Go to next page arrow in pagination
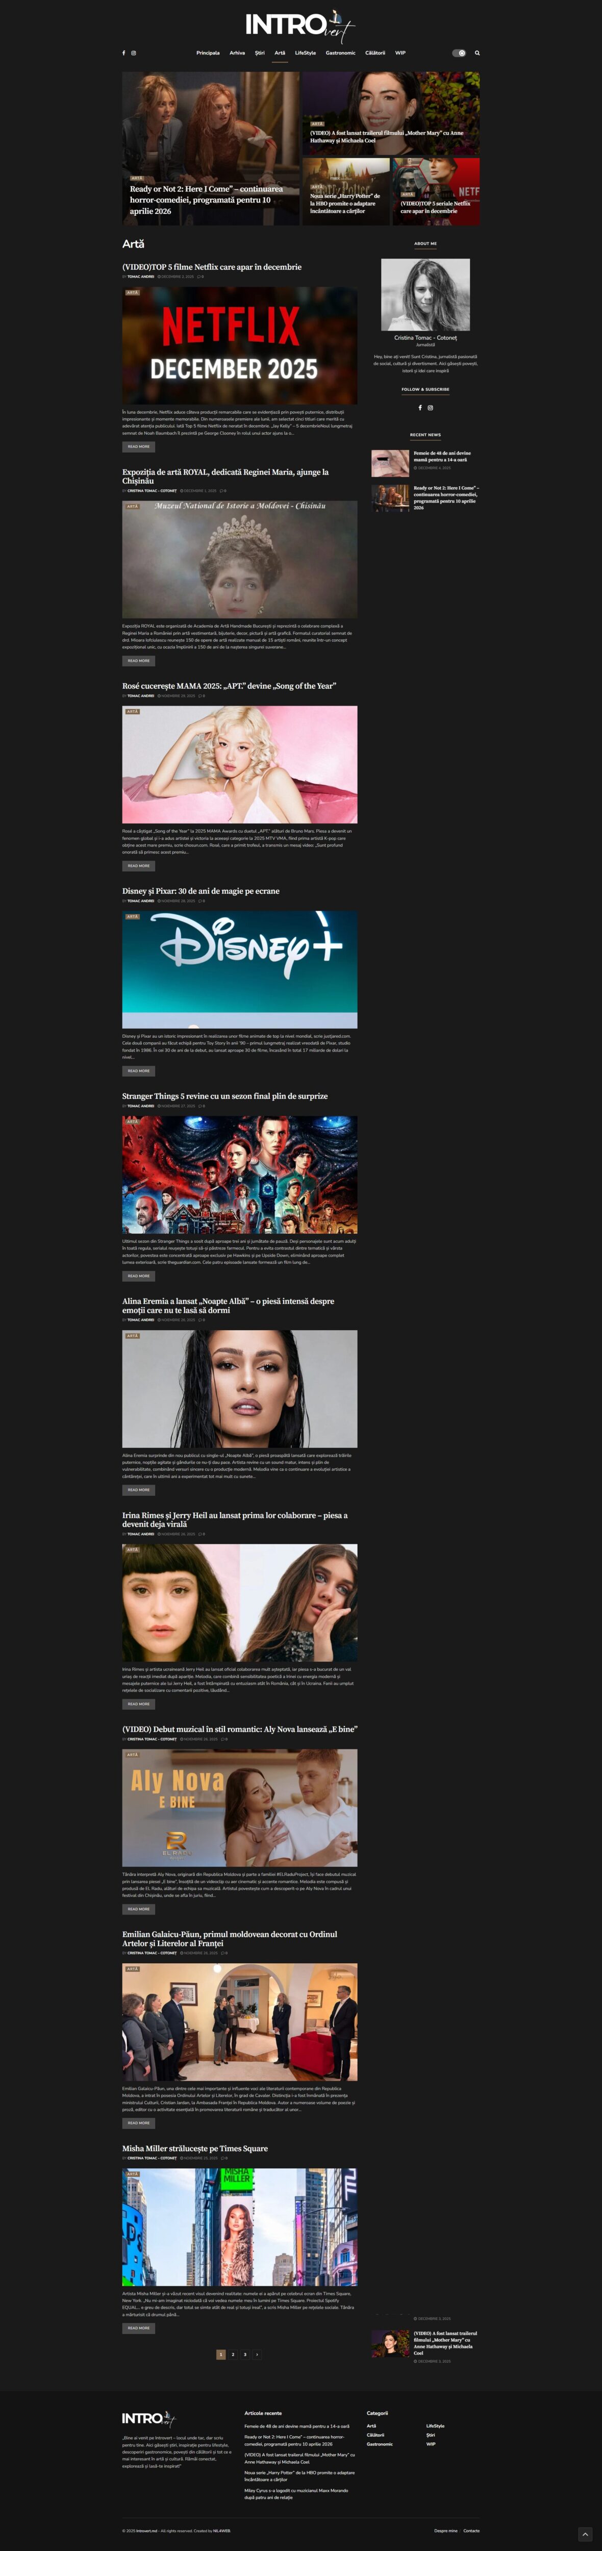 click(258, 2354)
